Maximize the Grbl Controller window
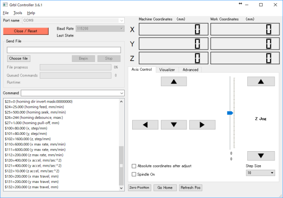 (261, 5)
